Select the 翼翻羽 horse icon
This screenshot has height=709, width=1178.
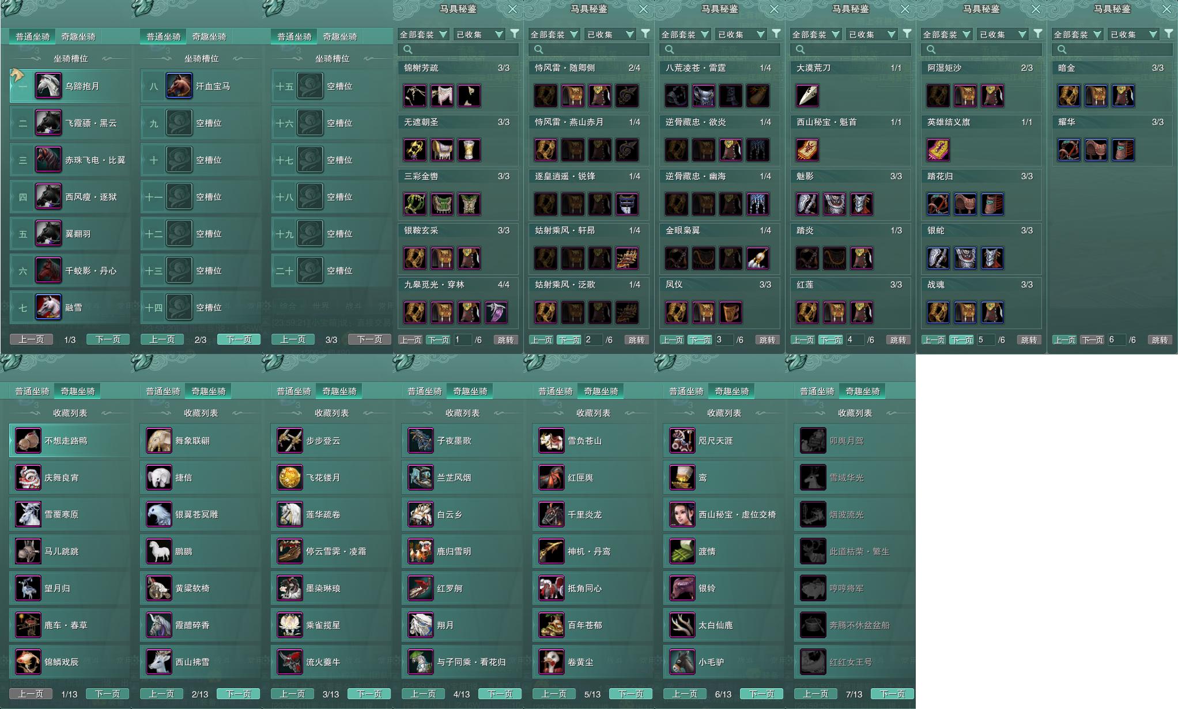(x=48, y=233)
